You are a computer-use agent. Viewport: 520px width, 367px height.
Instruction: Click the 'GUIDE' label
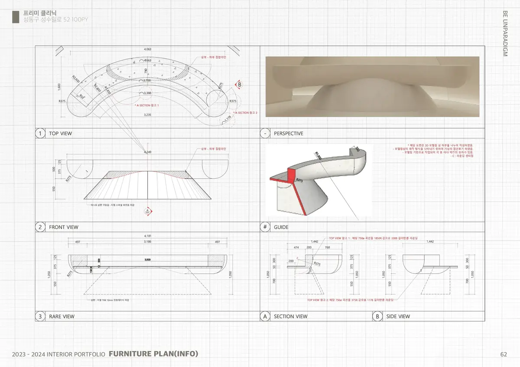click(281, 227)
